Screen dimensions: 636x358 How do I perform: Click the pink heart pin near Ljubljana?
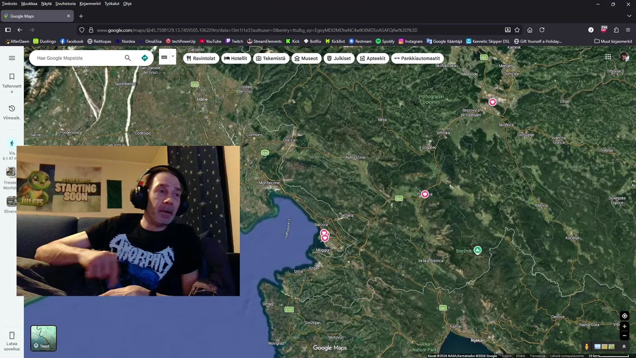492,102
